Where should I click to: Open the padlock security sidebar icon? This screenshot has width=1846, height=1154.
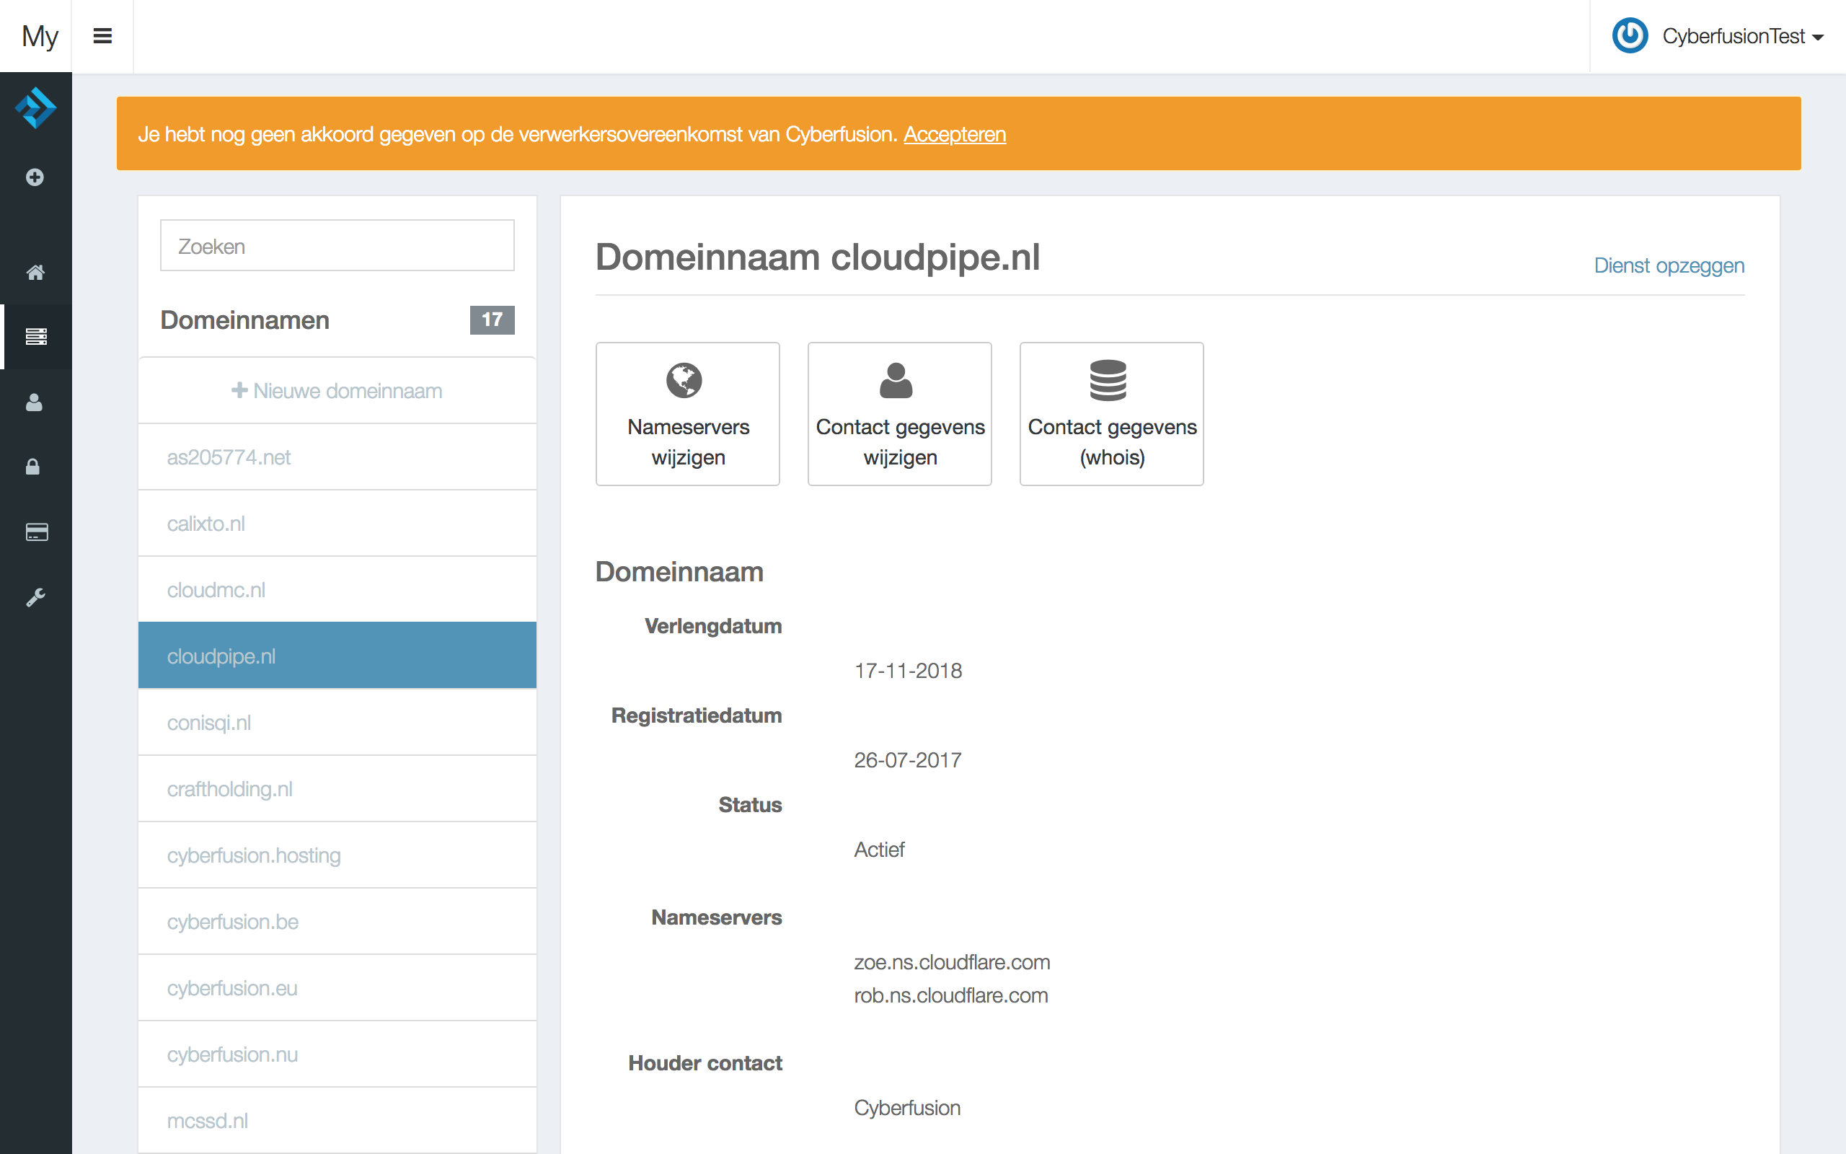(x=32, y=467)
